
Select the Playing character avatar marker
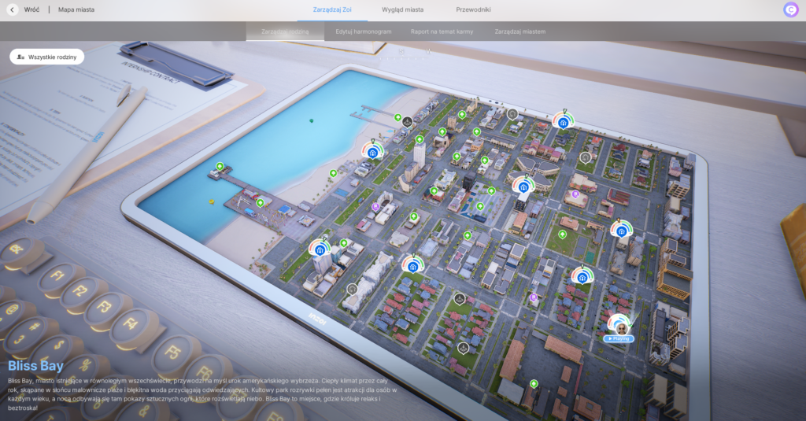(621, 327)
